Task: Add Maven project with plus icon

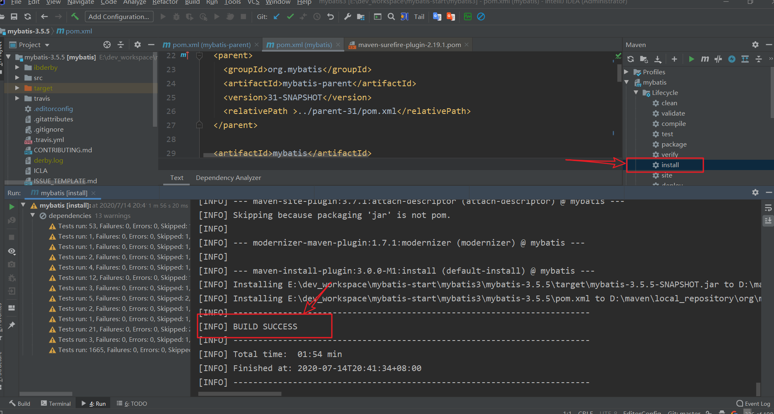Action: [x=674, y=59]
